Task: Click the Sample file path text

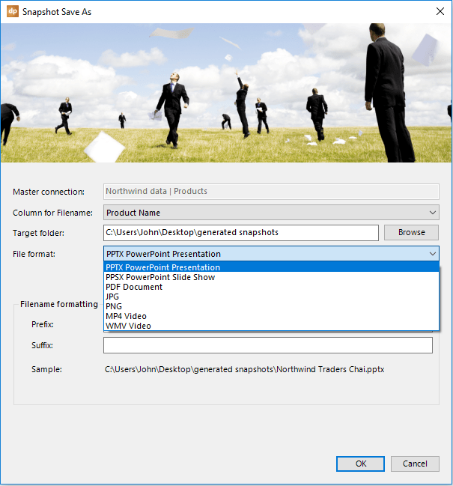Action: pyautogui.click(x=244, y=369)
